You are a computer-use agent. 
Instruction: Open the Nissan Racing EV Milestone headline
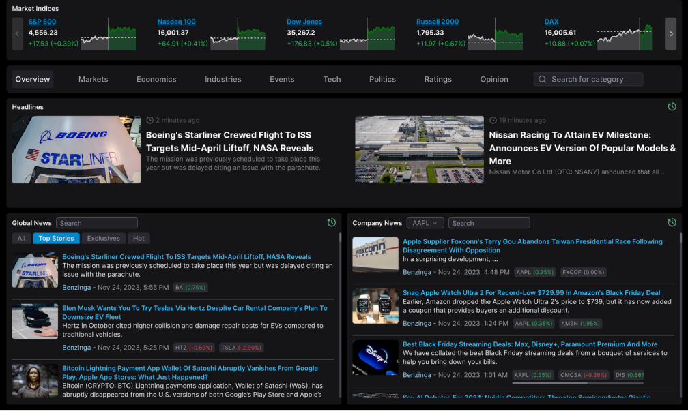coord(582,148)
